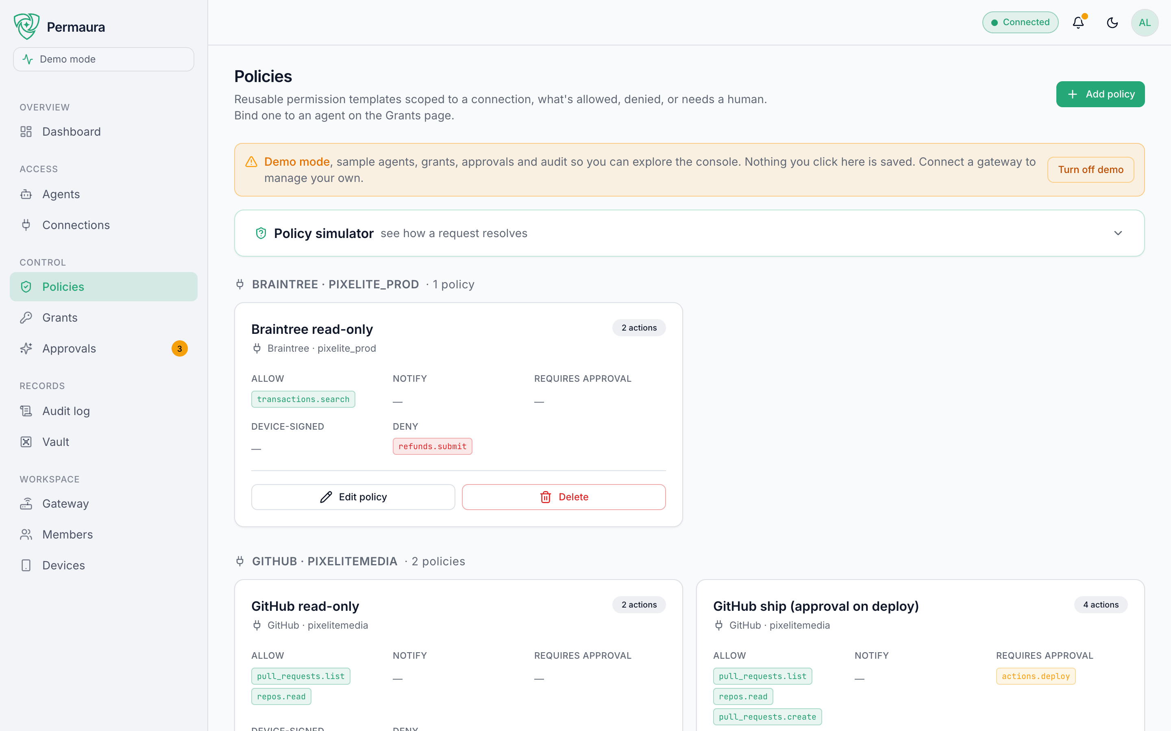Viewport: 1171px width, 731px height.
Task: Click the Permaura shield logo
Action: pos(26,26)
